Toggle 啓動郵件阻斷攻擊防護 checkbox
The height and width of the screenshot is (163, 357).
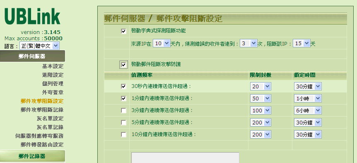tap(123, 65)
